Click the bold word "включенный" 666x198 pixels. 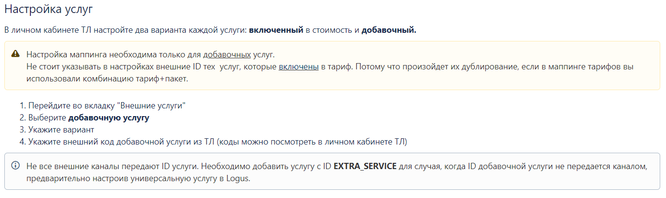pos(276,30)
